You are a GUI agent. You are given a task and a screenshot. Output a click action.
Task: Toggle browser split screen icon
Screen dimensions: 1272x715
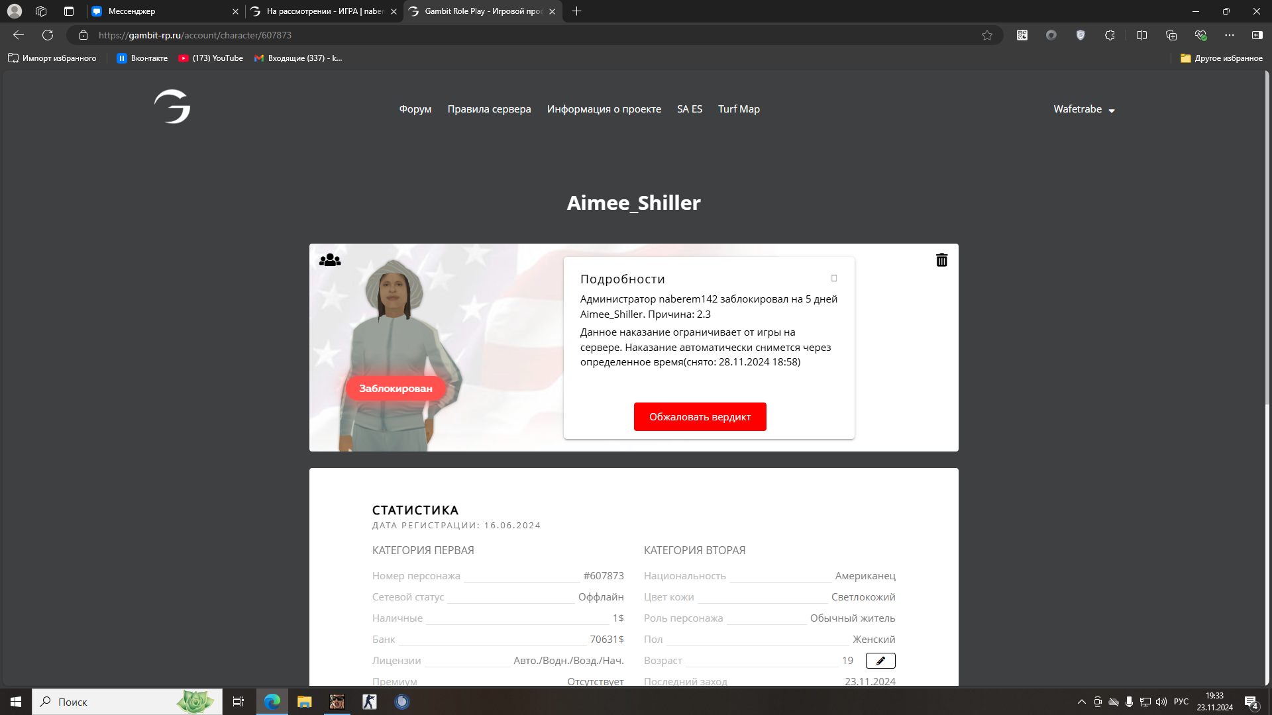click(x=1141, y=35)
